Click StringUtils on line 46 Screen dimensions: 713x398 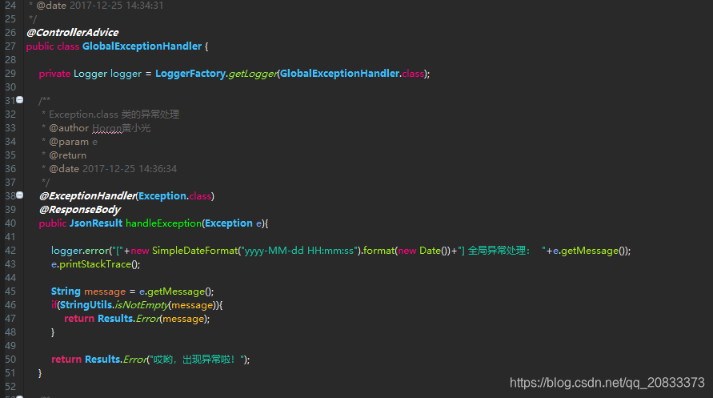tap(86, 305)
